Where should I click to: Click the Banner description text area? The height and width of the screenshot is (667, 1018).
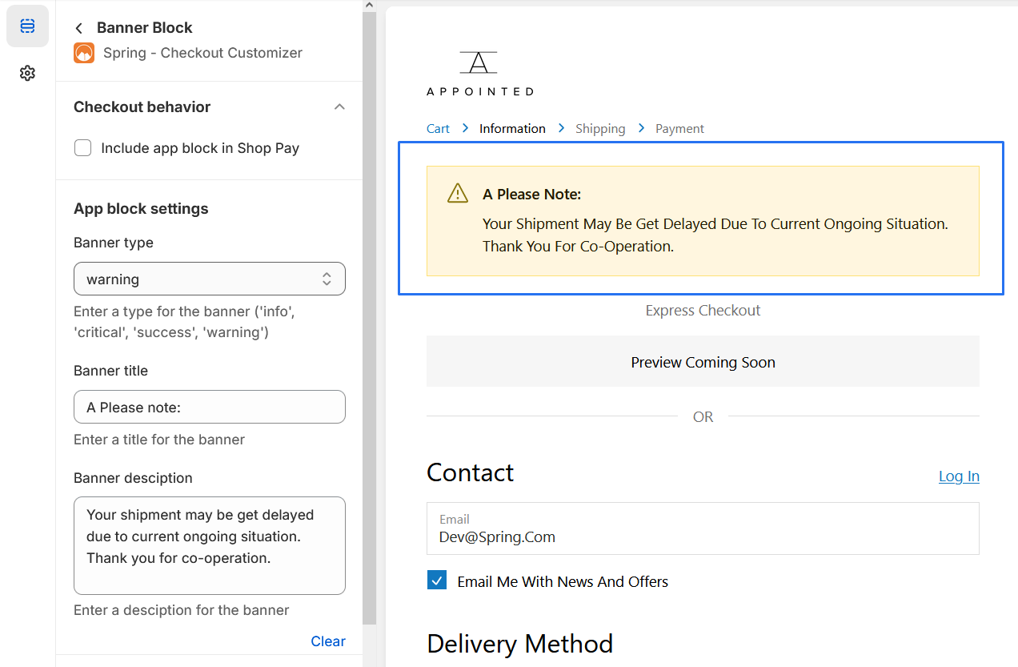coord(210,545)
